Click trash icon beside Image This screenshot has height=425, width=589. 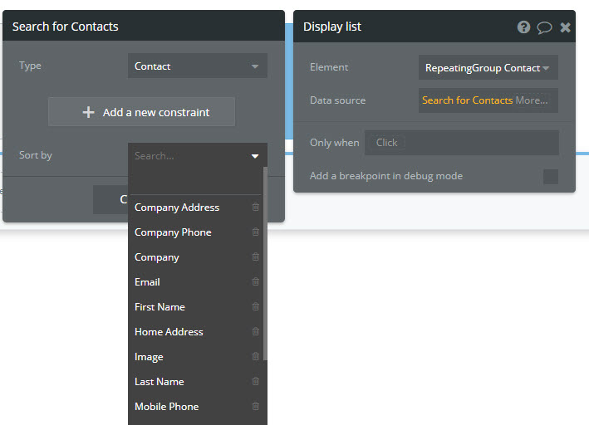pos(255,357)
